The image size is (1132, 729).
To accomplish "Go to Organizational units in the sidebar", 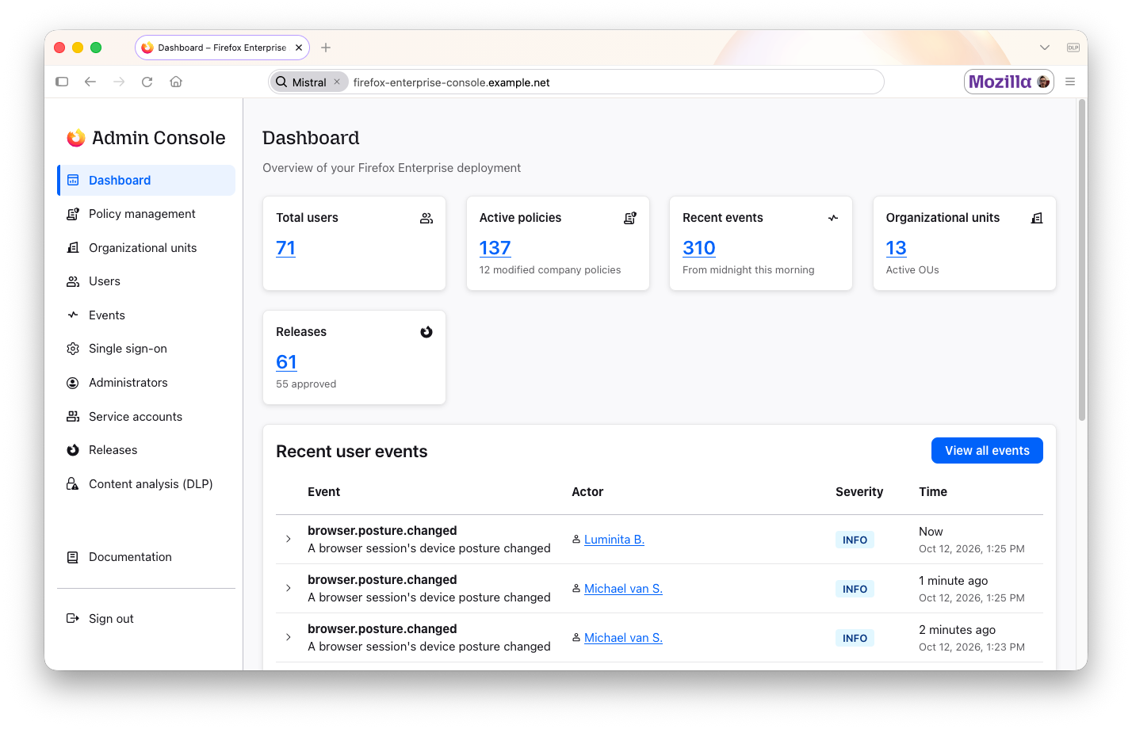I will [x=146, y=248].
